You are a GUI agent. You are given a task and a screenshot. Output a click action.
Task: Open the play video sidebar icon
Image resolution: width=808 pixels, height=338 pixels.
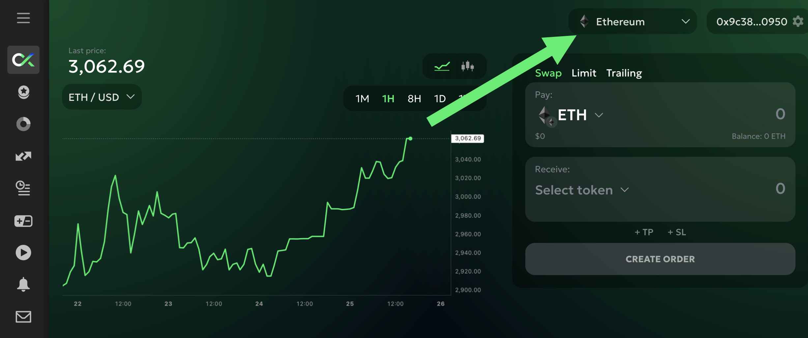tap(23, 253)
